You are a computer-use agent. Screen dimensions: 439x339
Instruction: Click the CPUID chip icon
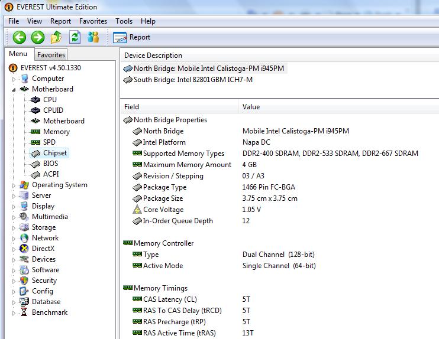[x=35, y=110]
